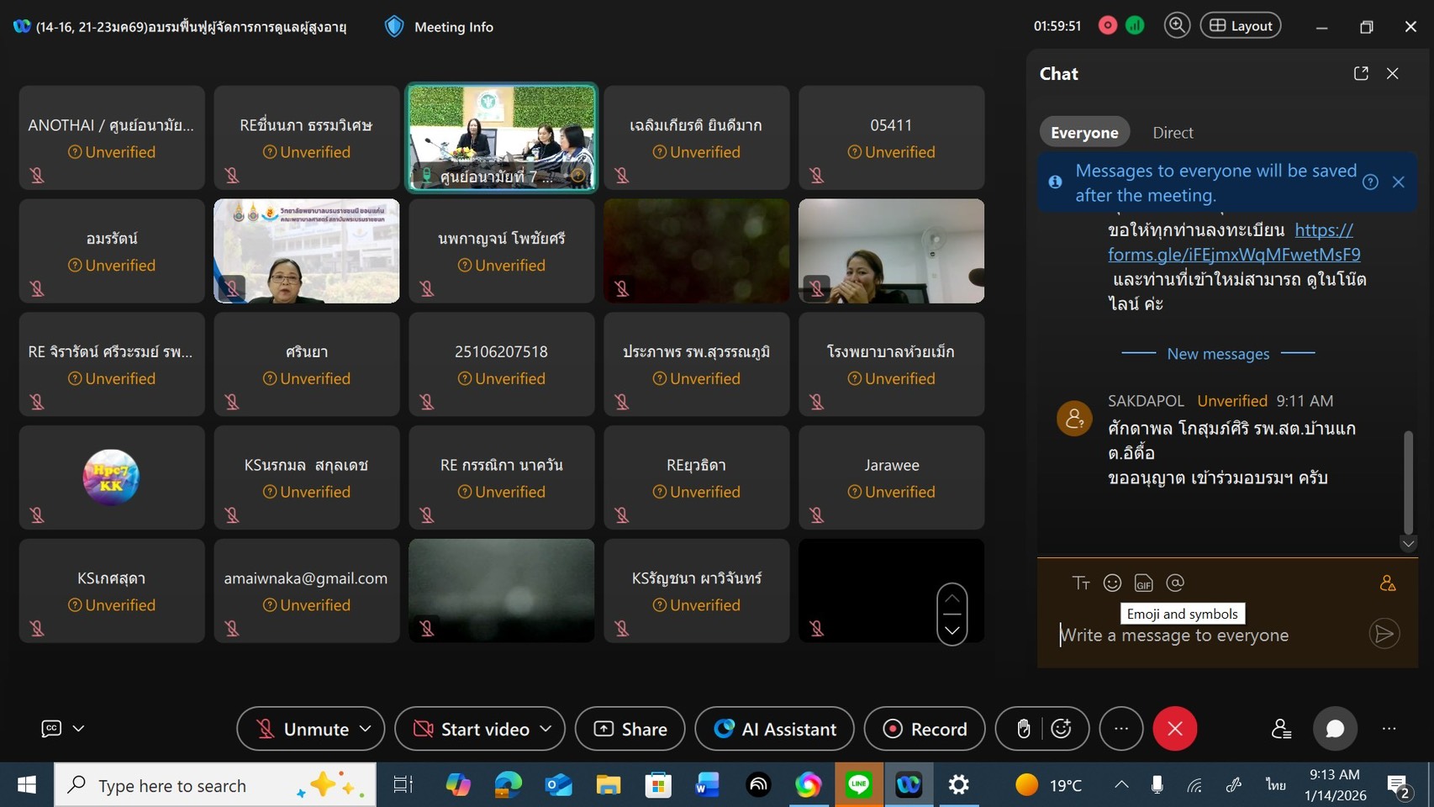The height and width of the screenshot is (807, 1434).
Task: Open the emoji and symbols picker
Action: 1112,583
